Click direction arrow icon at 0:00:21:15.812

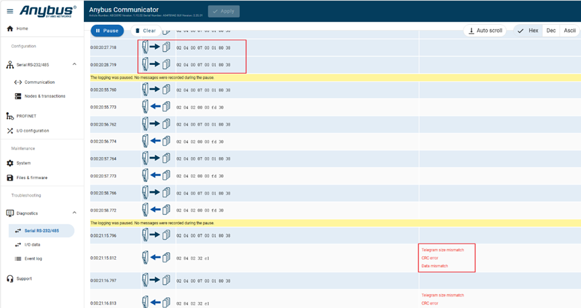pos(156,258)
